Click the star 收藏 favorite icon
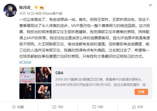 click(14, 107)
